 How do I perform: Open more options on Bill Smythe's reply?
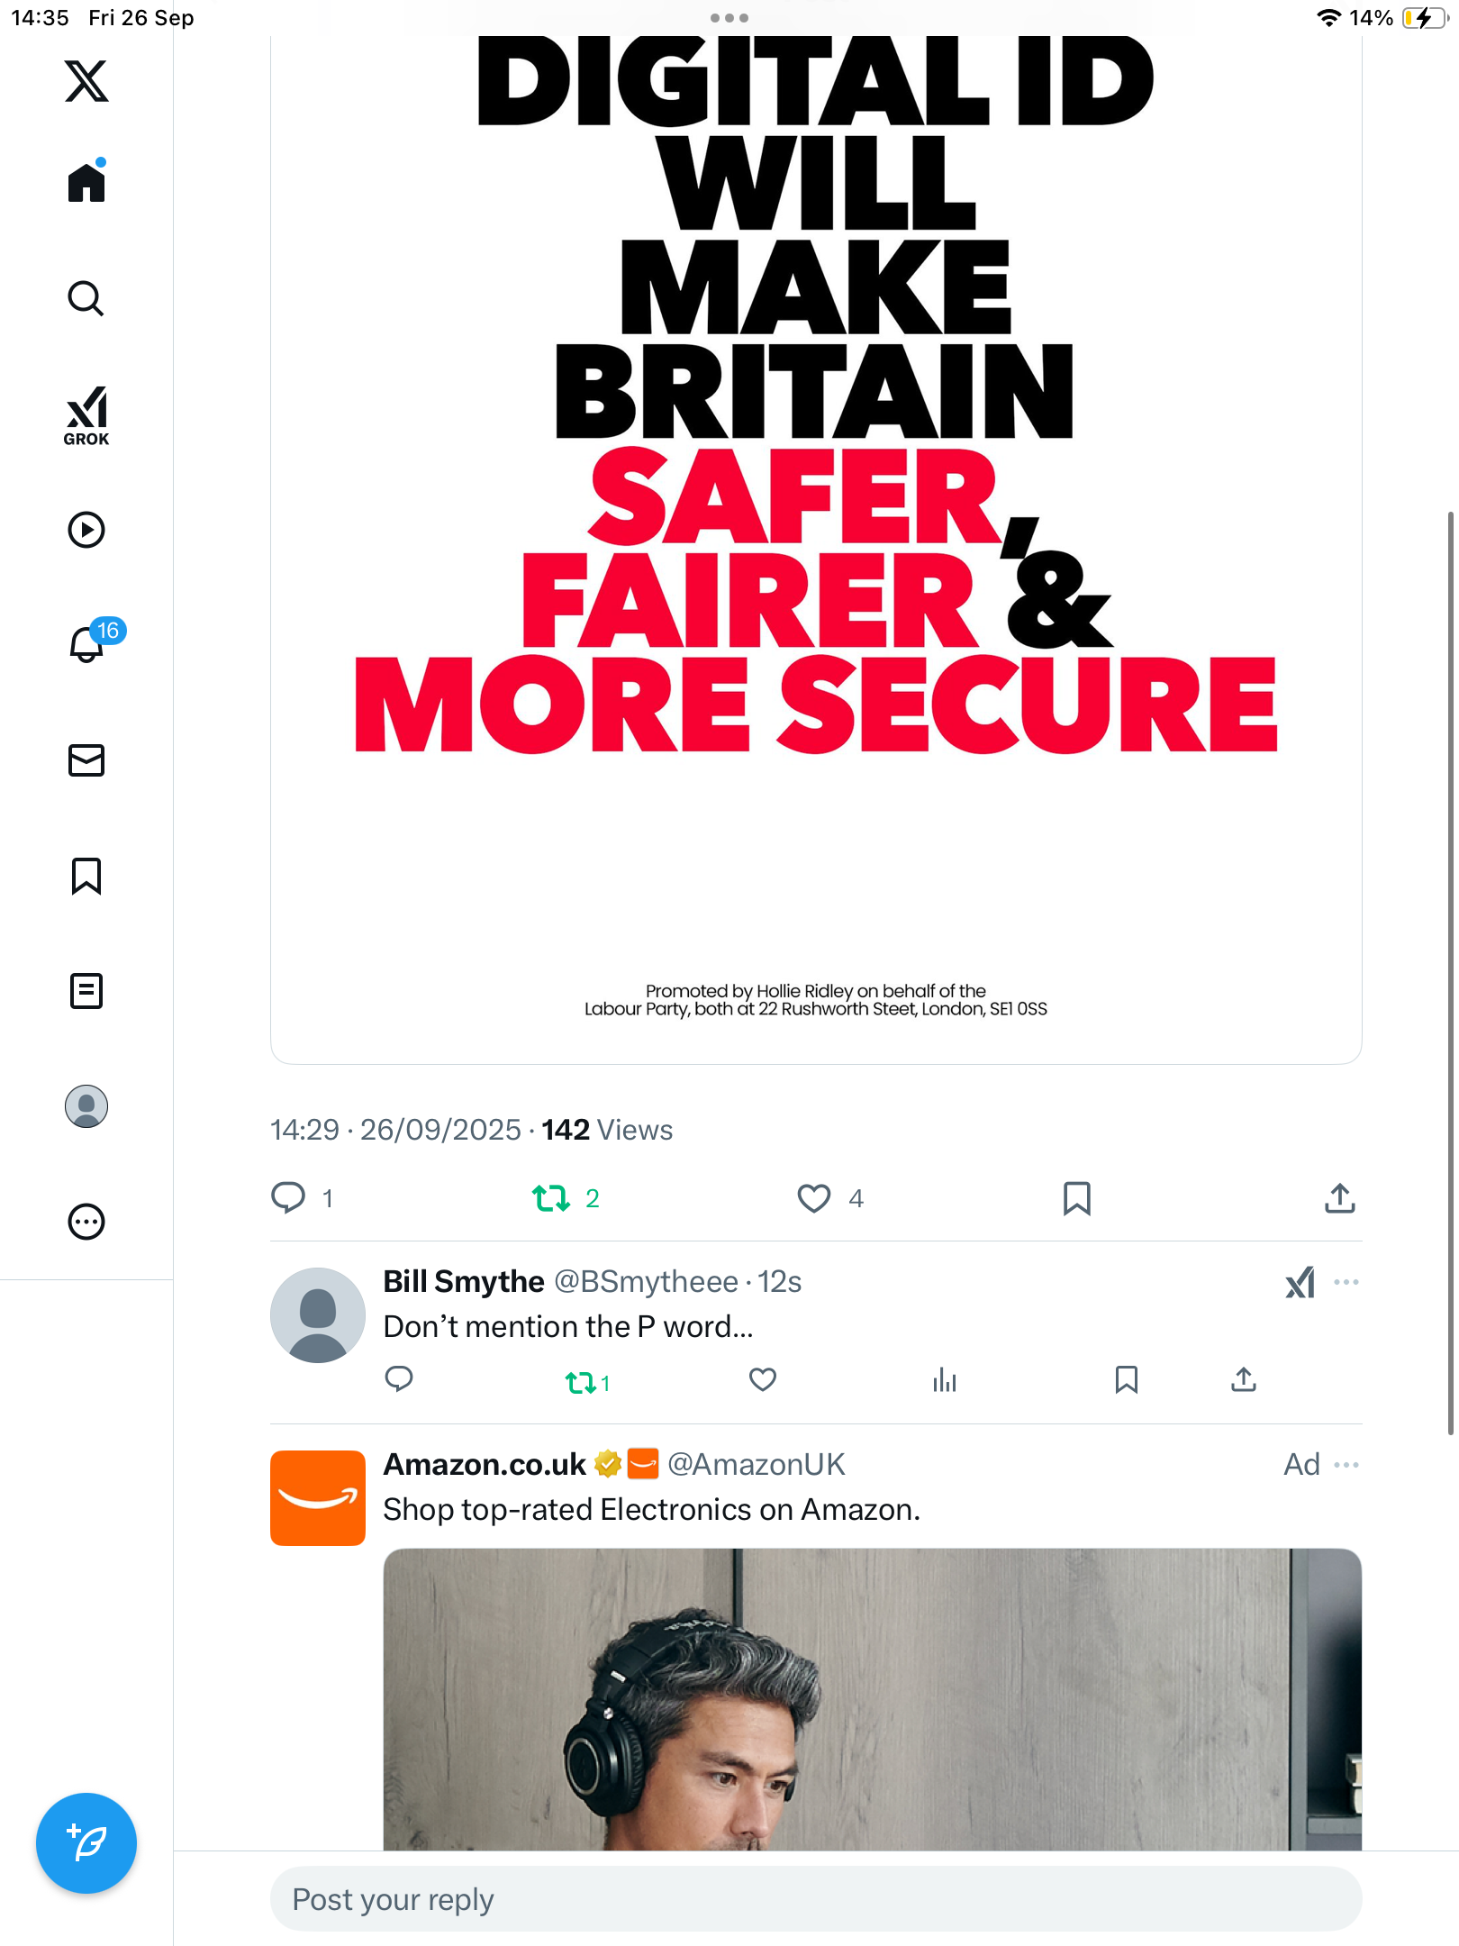click(1346, 1282)
